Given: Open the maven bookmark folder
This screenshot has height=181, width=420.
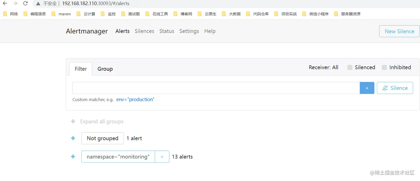Looking at the screenshot, I should point(61,14).
